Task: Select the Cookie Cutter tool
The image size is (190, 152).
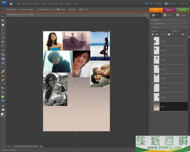Action: 3,59
